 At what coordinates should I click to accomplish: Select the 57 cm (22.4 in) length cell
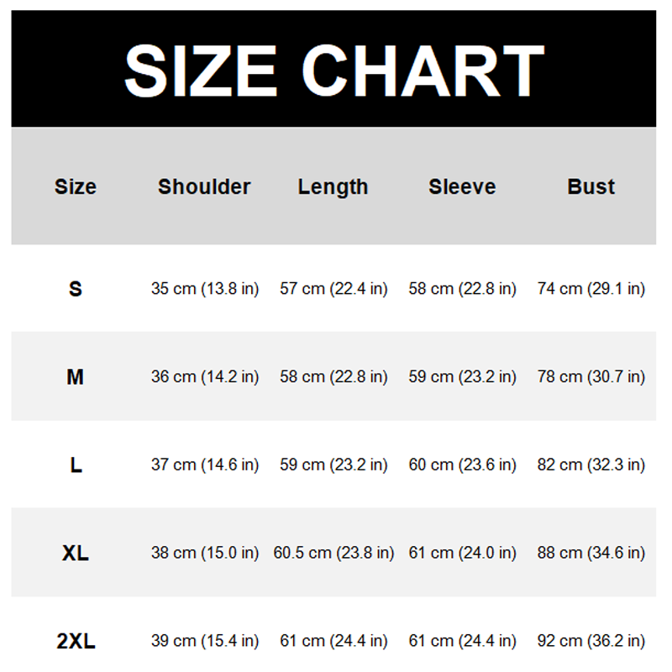(x=333, y=289)
